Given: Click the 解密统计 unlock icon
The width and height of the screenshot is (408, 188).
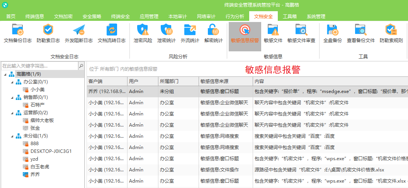Looking at the screenshot, I should click(x=213, y=30).
